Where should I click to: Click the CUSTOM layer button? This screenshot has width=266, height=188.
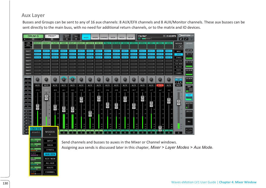(x=189, y=50)
